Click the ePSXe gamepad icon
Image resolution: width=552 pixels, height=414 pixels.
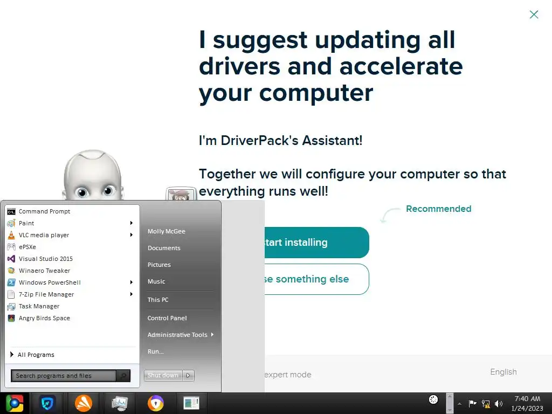tap(11, 247)
